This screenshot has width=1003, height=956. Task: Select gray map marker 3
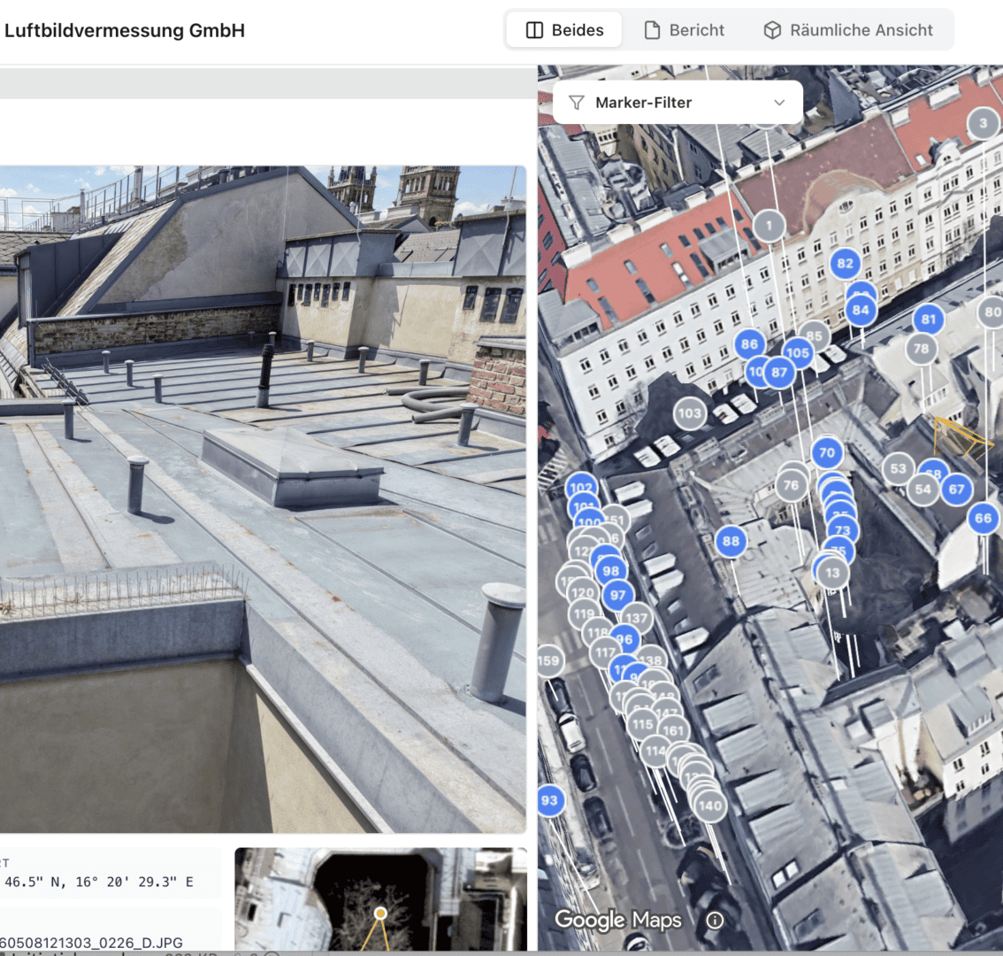point(984,123)
